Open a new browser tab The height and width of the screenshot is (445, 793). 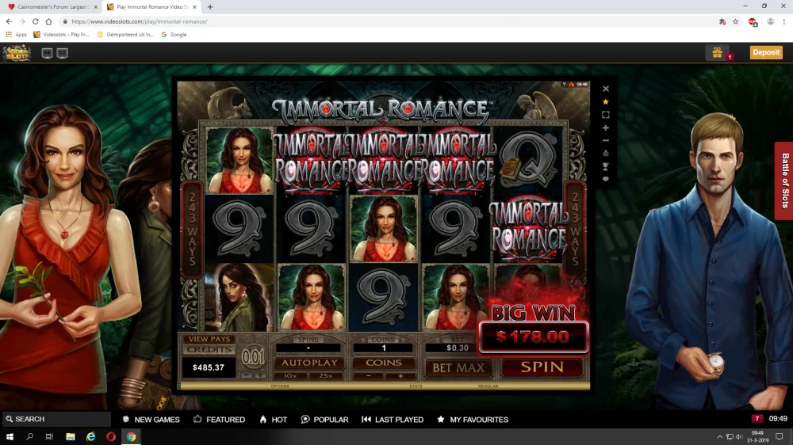[x=210, y=7]
